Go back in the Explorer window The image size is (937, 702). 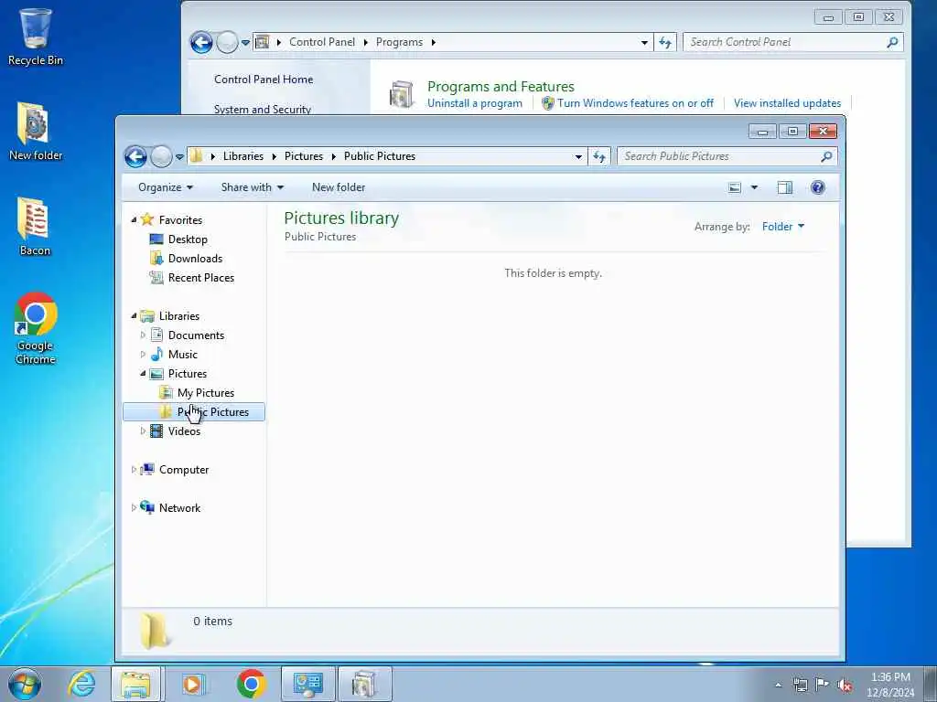[135, 157]
